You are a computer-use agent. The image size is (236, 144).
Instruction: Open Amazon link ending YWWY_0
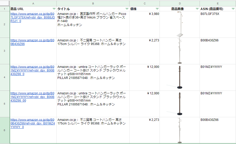click(33, 123)
